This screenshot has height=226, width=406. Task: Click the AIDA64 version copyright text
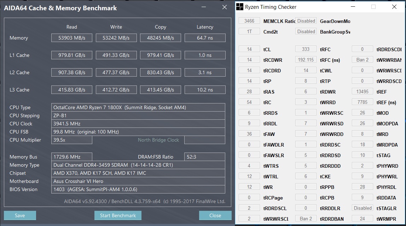click(x=145, y=201)
